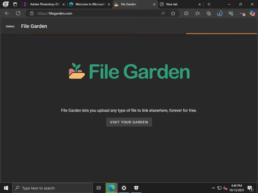The height and width of the screenshot is (193, 258).
Task: Close the New tab tab
Action: (x=200, y=5)
